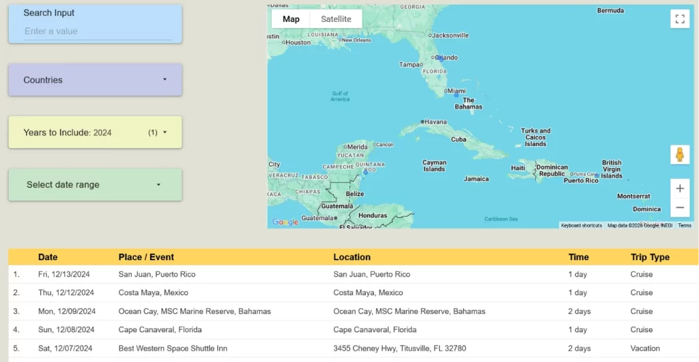The width and height of the screenshot is (699, 362).
Task: Click the Trip Type column header
Action: point(650,257)
